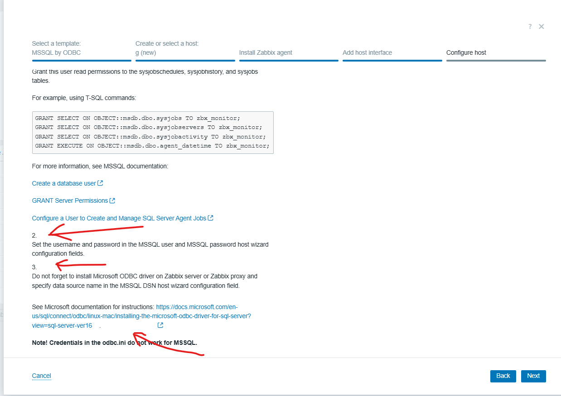Click the 'Note! Credentials in the odbc.ini' warning

point(115,343)
